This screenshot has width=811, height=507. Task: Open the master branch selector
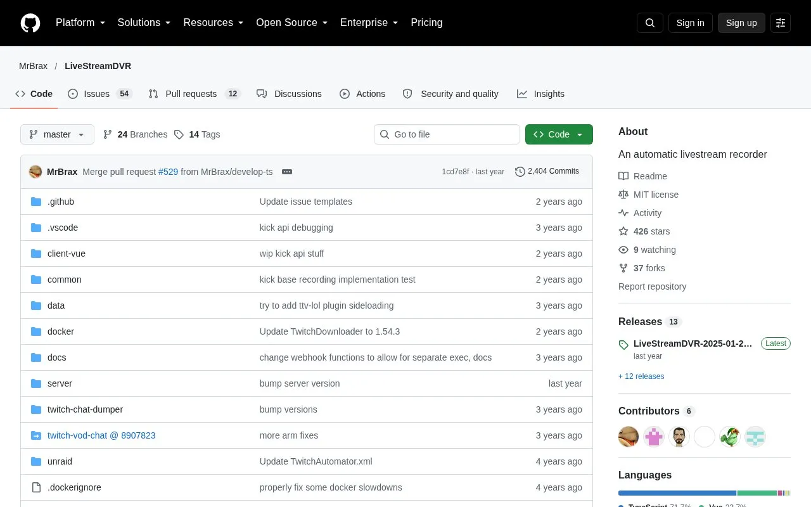pos(57,134)
